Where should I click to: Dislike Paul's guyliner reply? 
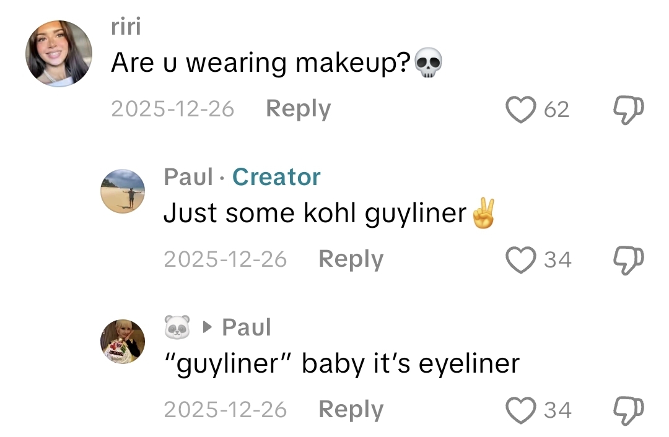pos(629,260)
